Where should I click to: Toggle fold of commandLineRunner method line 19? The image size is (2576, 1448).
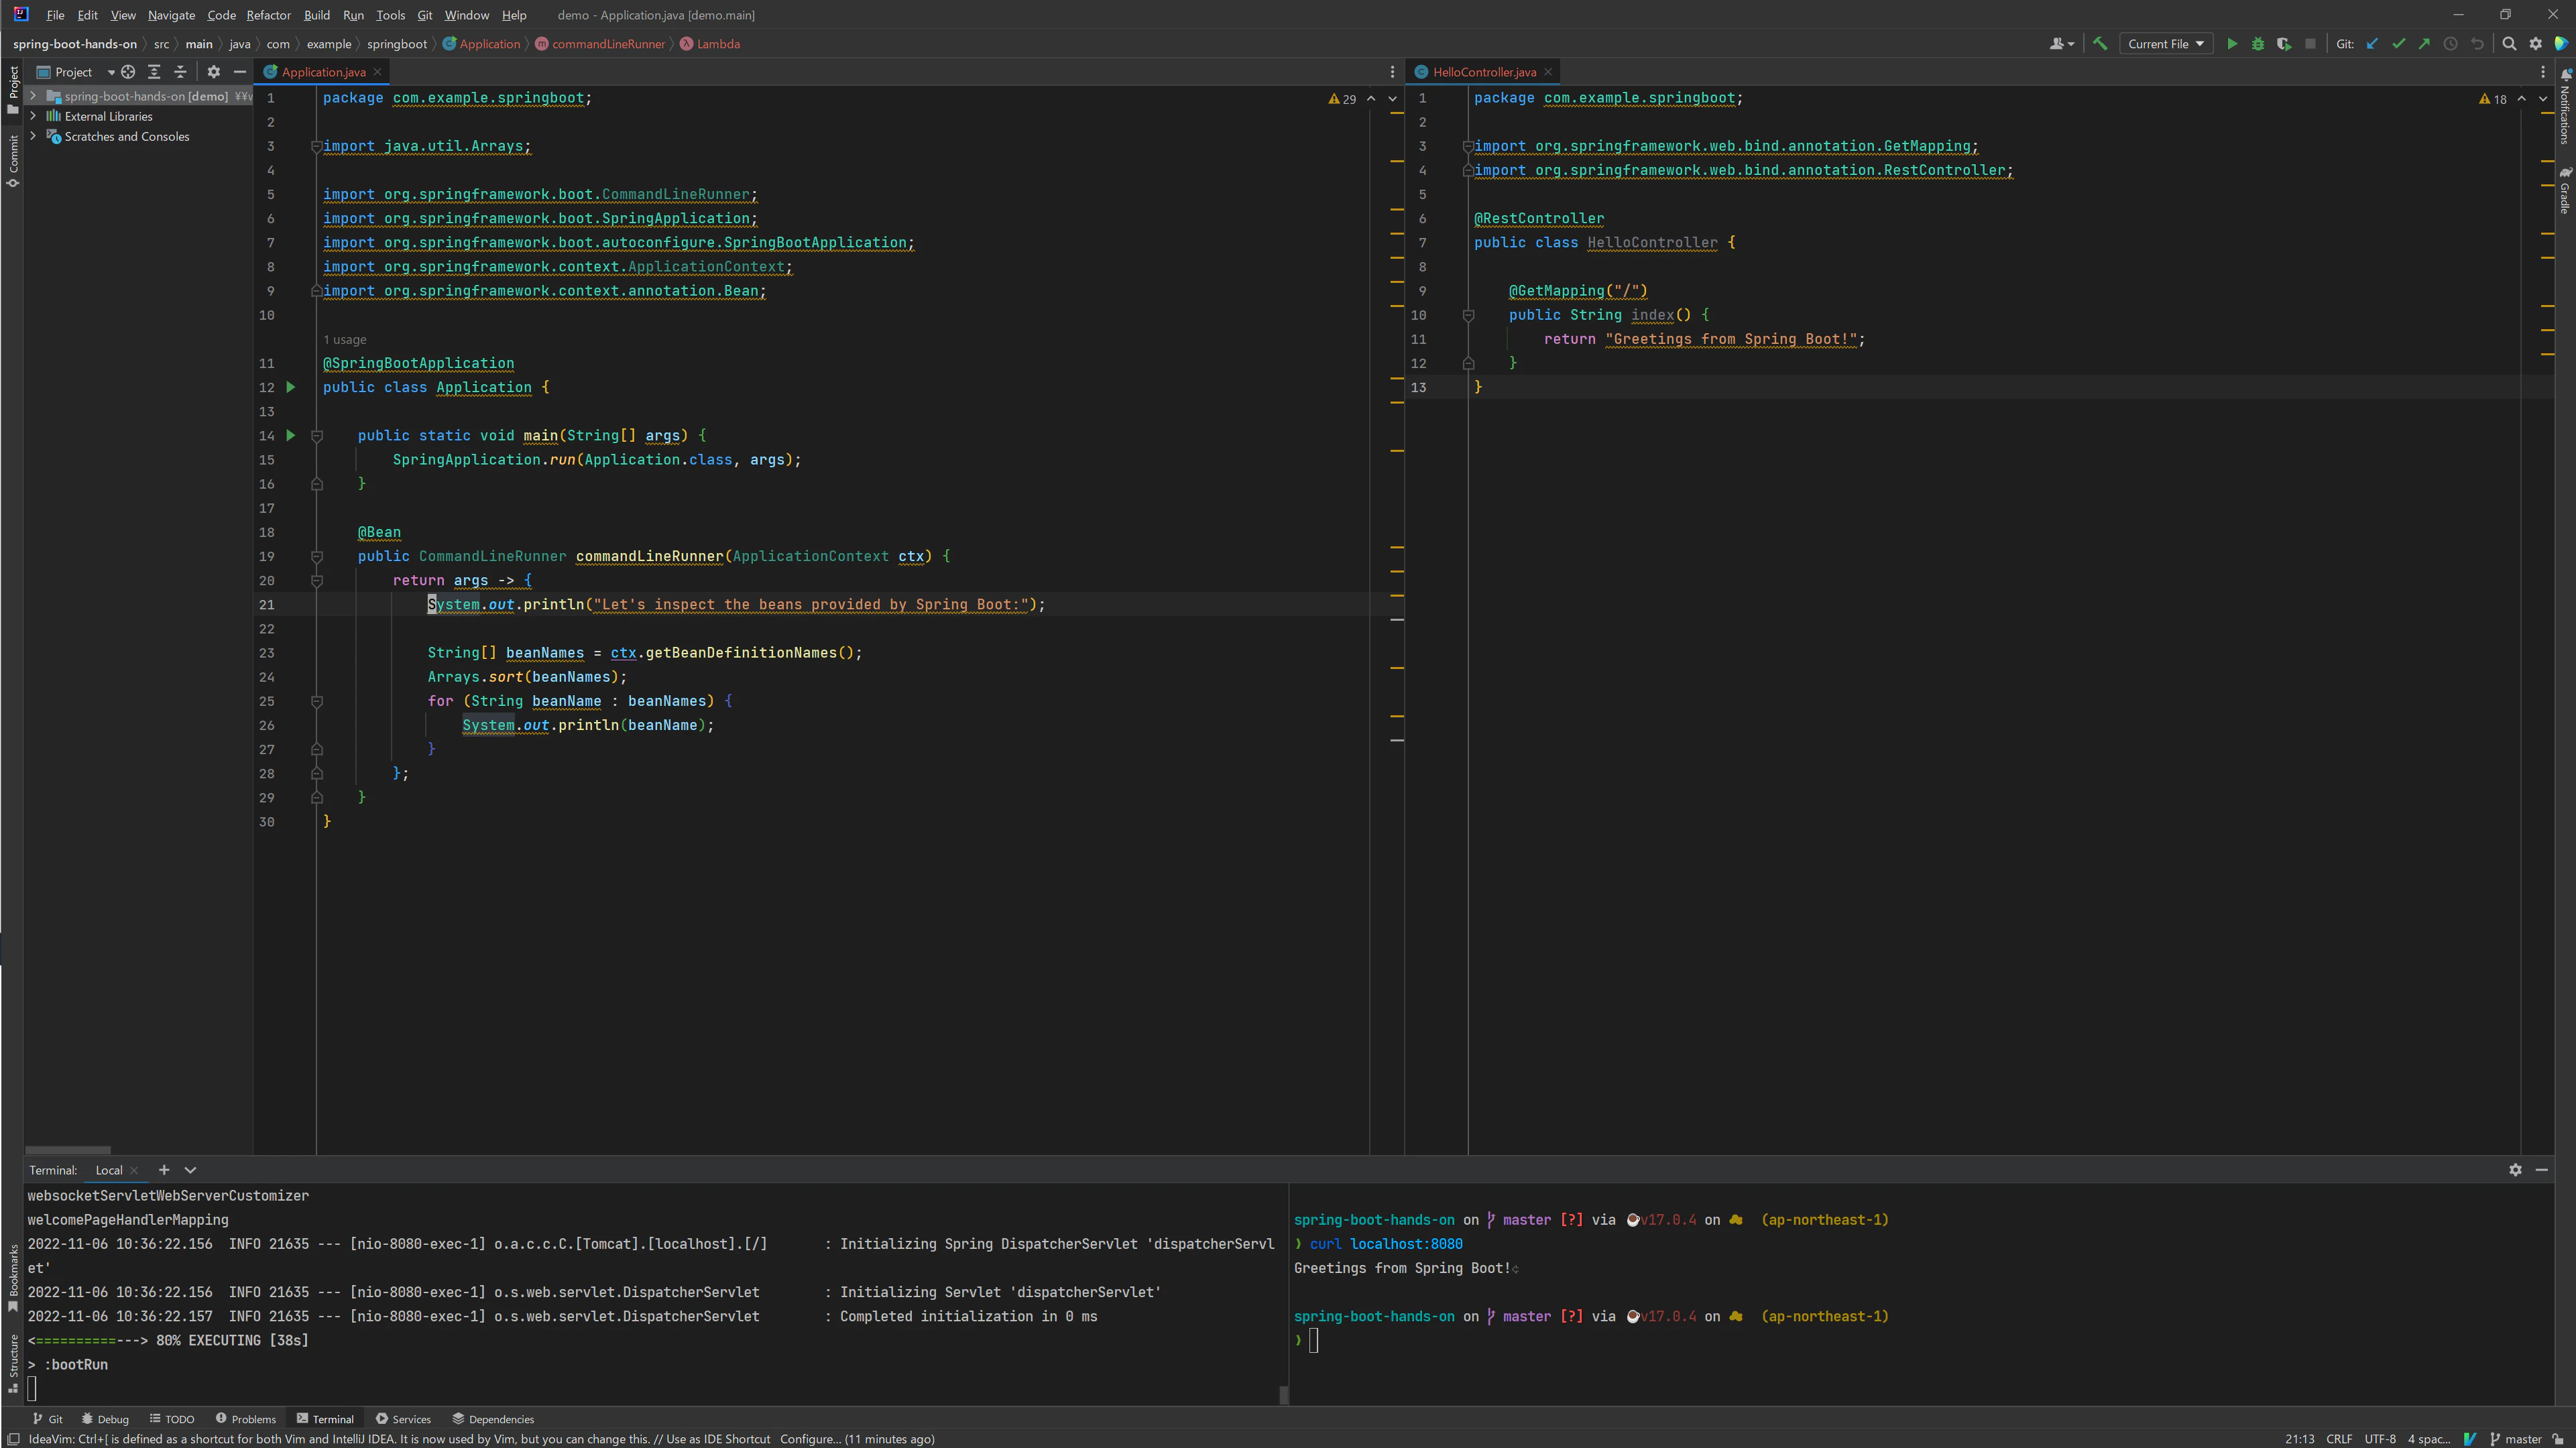(317, 556)
